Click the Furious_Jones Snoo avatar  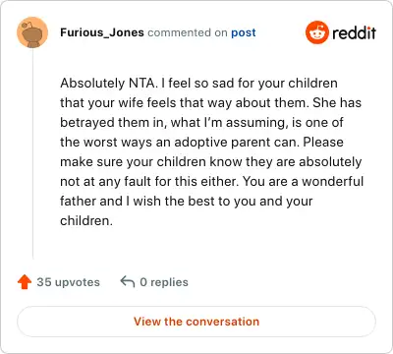pyautogui.click(x=32, y=32)
